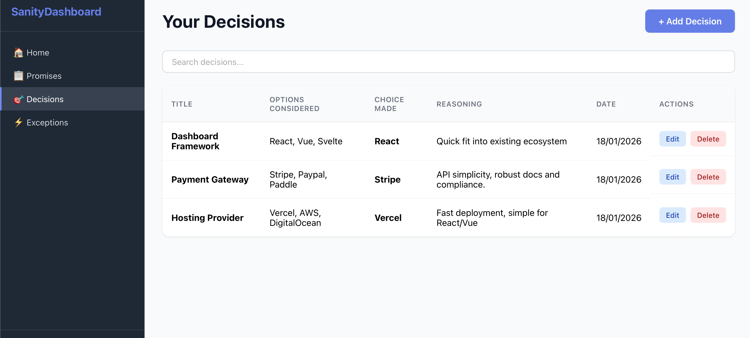Select the clipboard icon next to Promises
The width and height of the screenshot is (750, 338).
coord(18,76)
